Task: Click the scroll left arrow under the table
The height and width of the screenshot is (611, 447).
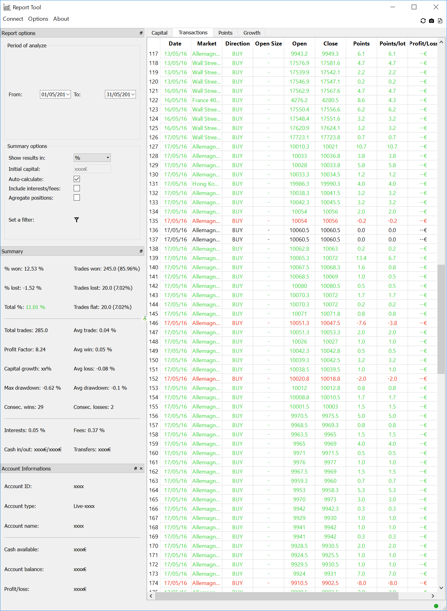Action: 151,596
